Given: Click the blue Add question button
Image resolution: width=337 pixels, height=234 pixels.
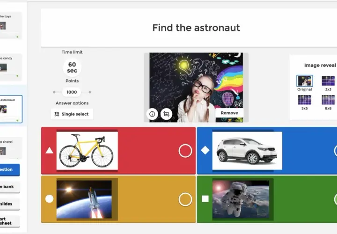Looking at the screenshot, I should point(10,169).
